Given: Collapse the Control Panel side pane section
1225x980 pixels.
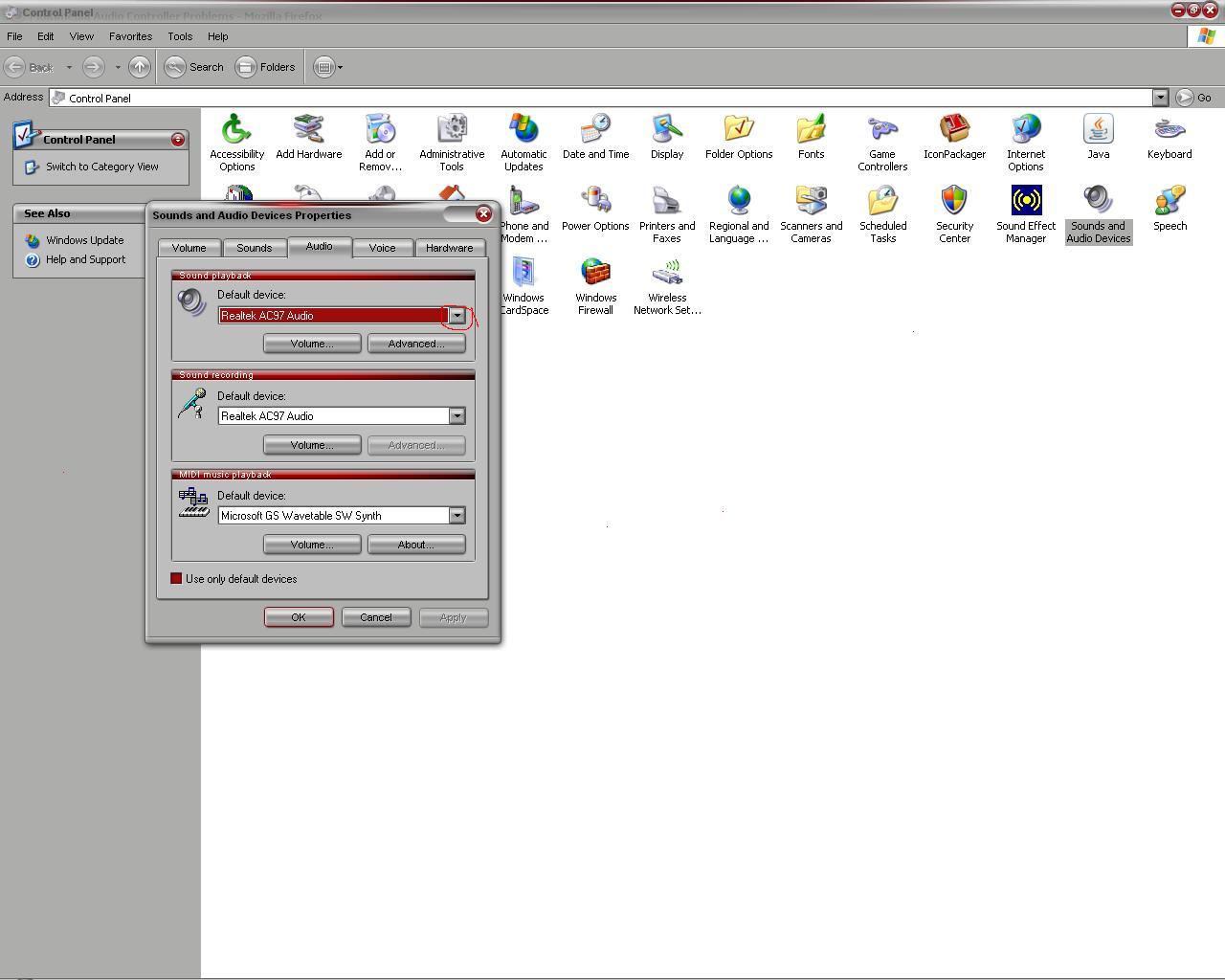Looking at the screenshot, I should (x=178, y=140).
